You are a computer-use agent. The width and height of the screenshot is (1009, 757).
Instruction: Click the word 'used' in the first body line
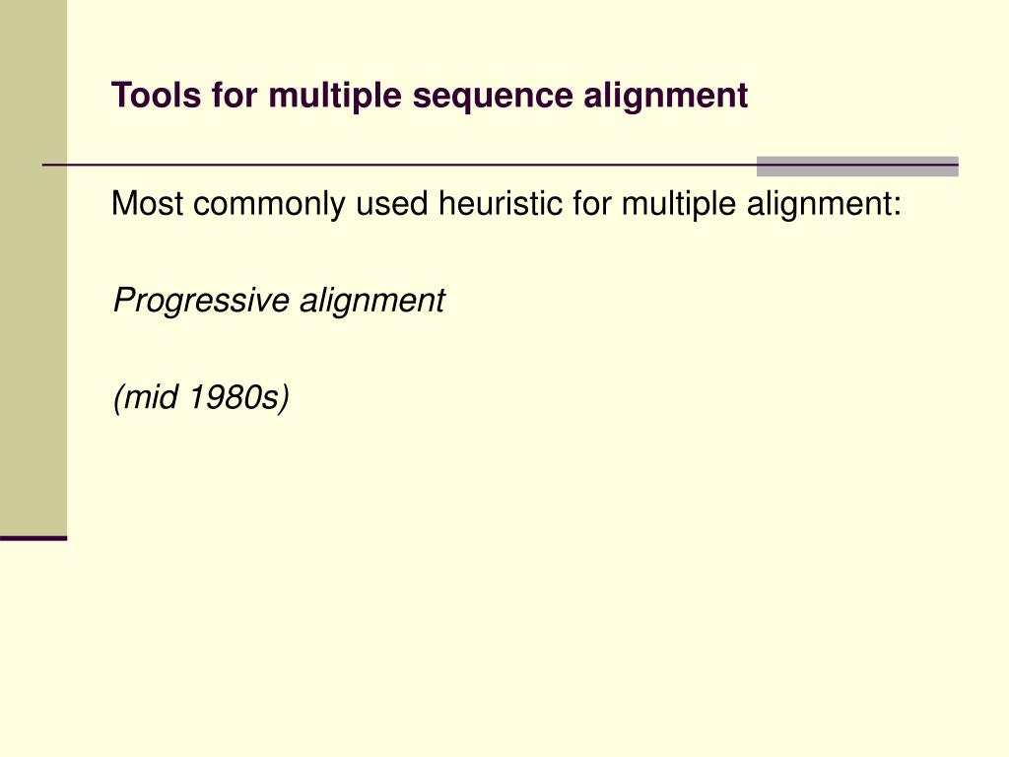392,203
